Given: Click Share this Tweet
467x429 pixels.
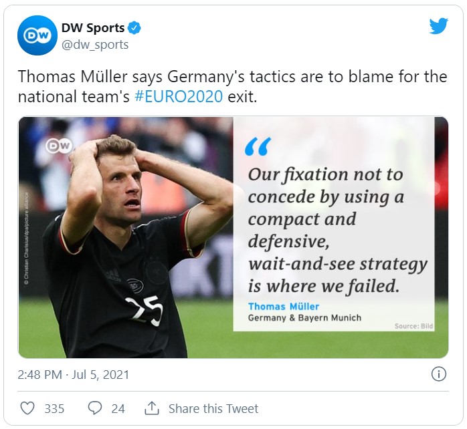Looking at the screenshot, I should [x=213, y=408].
